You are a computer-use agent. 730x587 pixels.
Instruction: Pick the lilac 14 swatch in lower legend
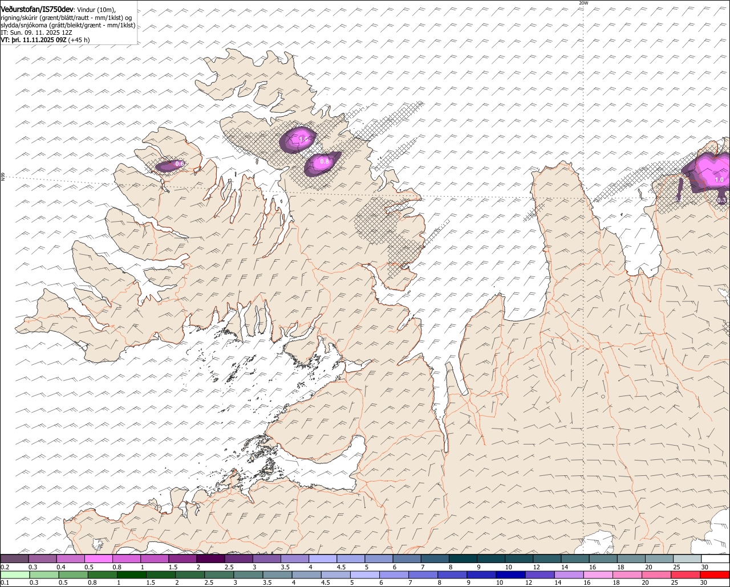click(x=569, y=574)
